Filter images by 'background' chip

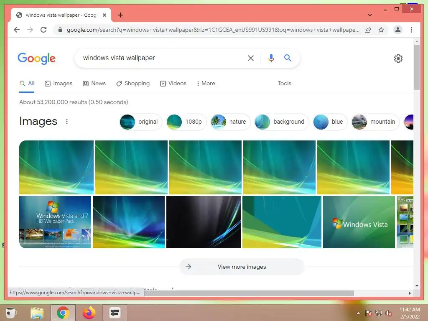tap(281, 122)
